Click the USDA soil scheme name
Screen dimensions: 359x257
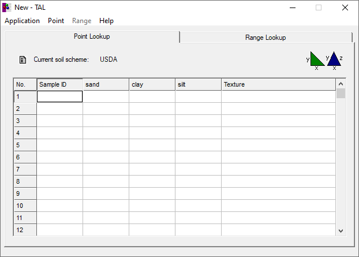[109, 59]
